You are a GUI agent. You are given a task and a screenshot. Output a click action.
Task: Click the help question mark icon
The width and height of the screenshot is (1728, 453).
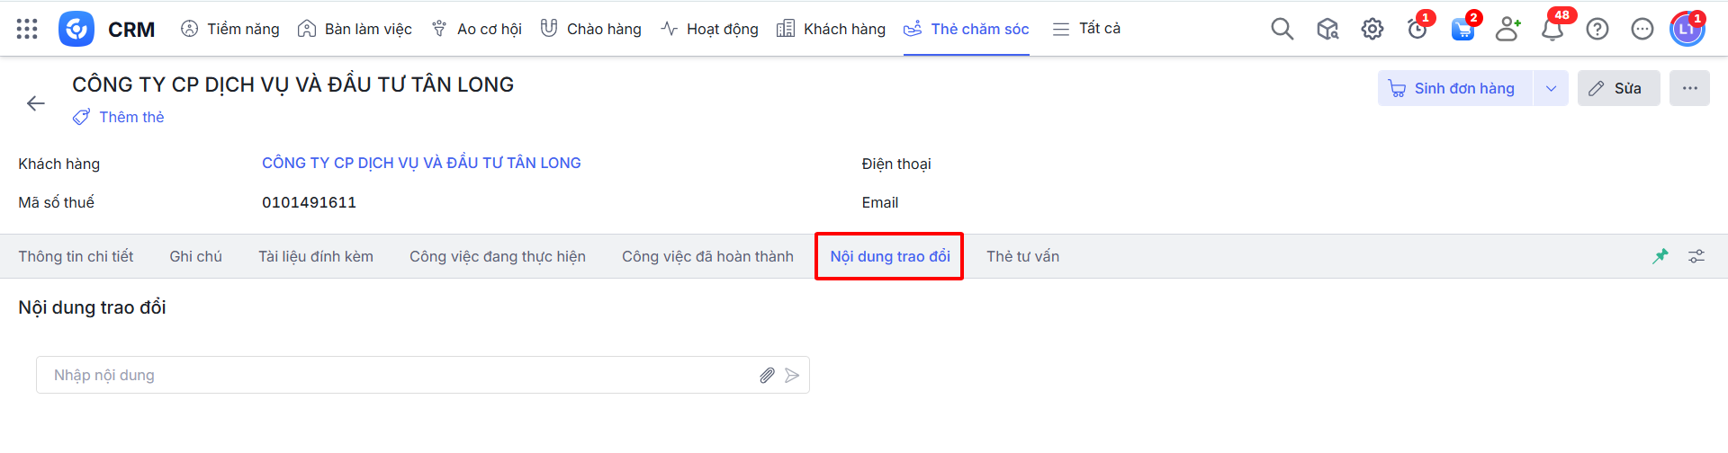[1597, 29]
